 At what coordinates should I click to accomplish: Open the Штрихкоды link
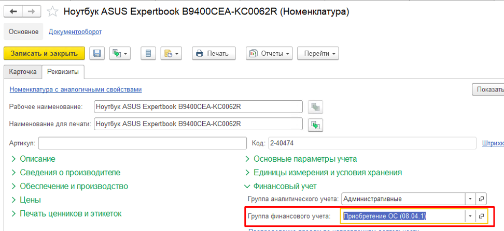pos(493,144)
